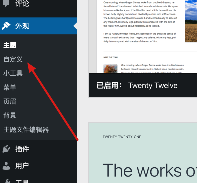
Task: Click the comments speech bubble icon
Action: point(6,3)
